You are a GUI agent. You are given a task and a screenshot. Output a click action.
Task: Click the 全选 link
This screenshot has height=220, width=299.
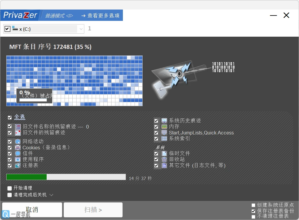(20, 117)
